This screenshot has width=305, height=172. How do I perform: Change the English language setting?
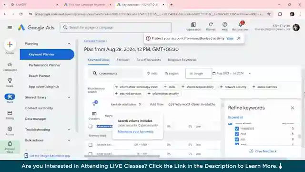click(172, 74)
